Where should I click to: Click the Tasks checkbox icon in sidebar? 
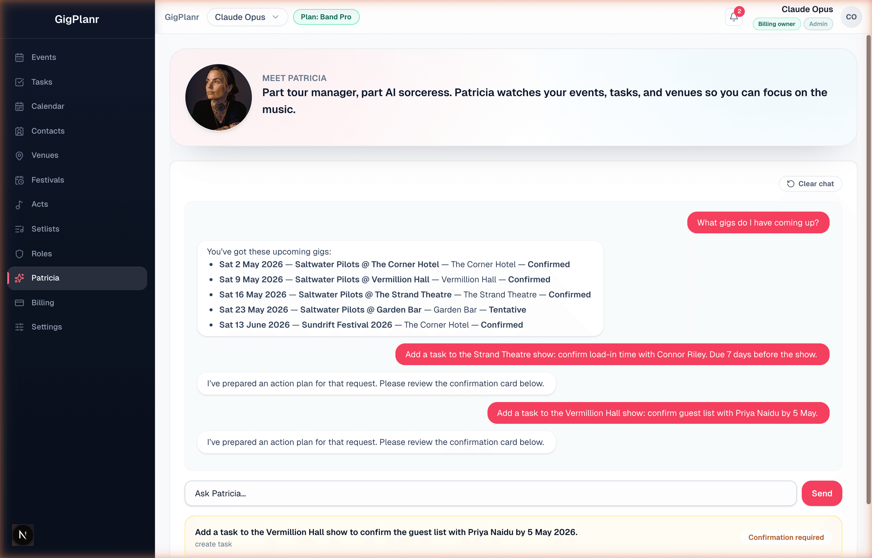tap(20, 82)
